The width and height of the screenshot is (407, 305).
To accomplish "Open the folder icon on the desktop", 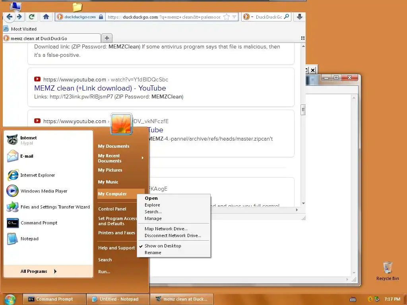I will click(x=77, y=7).
